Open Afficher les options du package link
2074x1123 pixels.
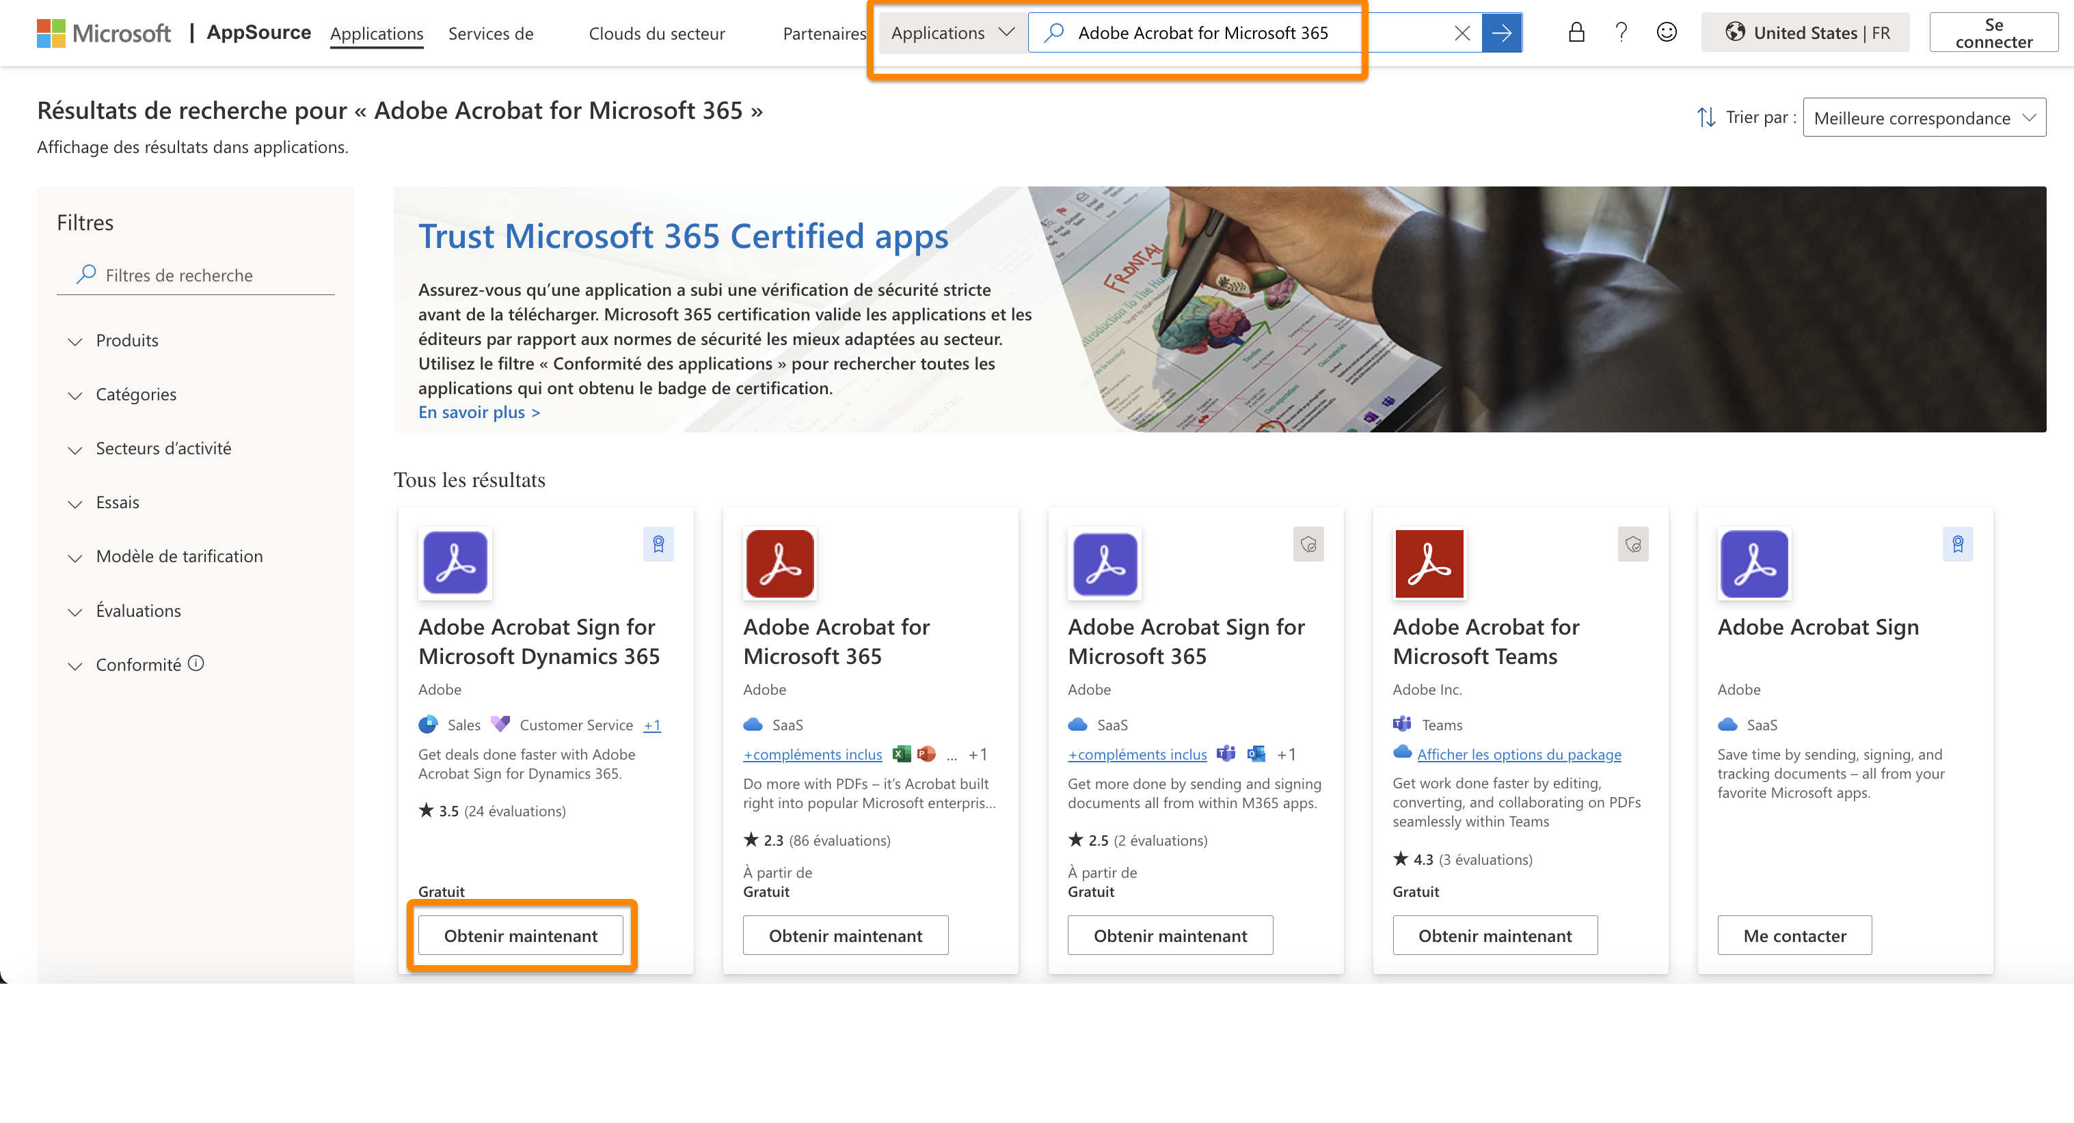[1518, 755]
